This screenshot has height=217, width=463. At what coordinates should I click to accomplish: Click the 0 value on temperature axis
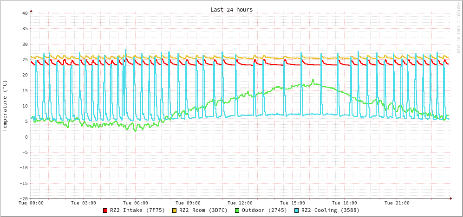tap(26, 137)
